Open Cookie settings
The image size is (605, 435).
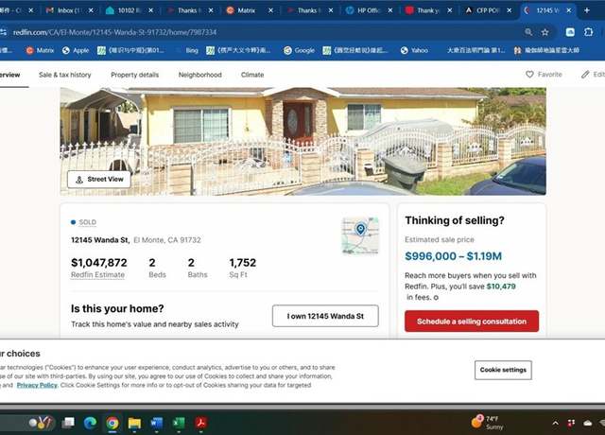tap(503, 370)
